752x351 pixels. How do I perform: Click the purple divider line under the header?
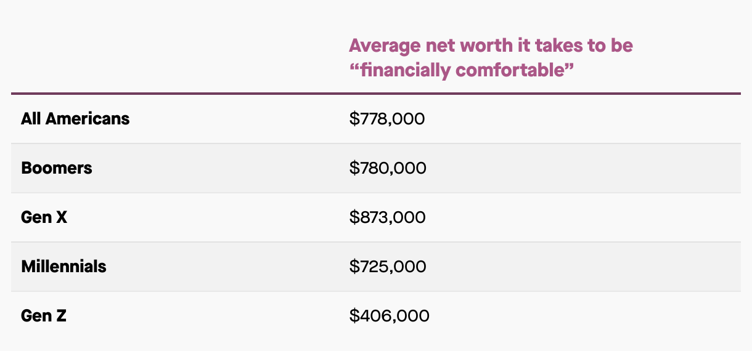coord(376,94)
